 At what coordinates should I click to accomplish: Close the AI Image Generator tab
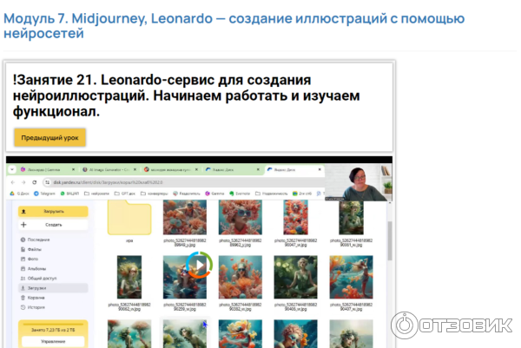[135, 169]
